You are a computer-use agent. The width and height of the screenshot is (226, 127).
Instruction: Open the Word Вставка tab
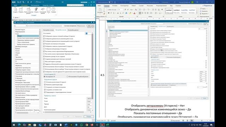click(x=115, y=6)
